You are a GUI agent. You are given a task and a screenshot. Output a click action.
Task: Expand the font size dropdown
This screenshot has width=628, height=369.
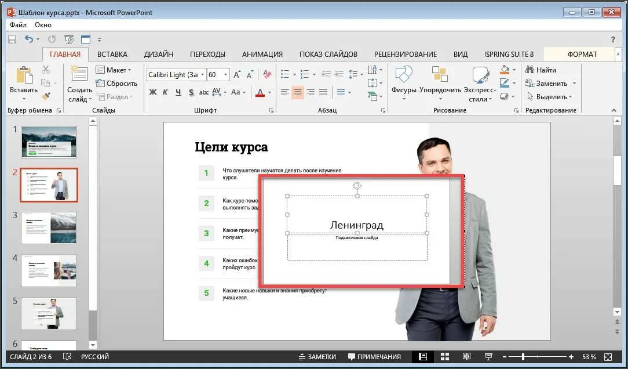pyautogui.click(x=226, y=75)
